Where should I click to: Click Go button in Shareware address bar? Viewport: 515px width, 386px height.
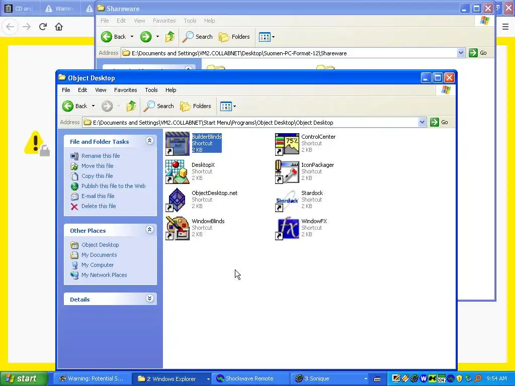pos(478,53)
